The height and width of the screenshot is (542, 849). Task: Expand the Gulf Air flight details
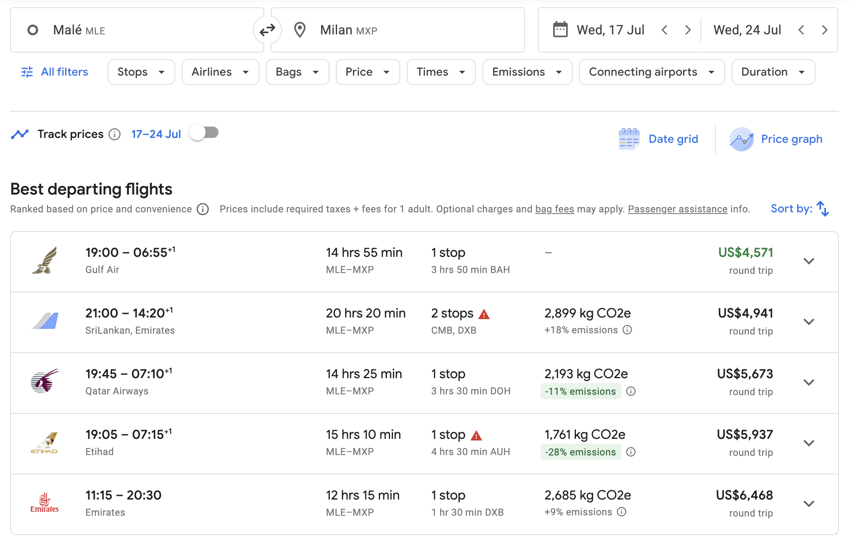tap(809, 261)
